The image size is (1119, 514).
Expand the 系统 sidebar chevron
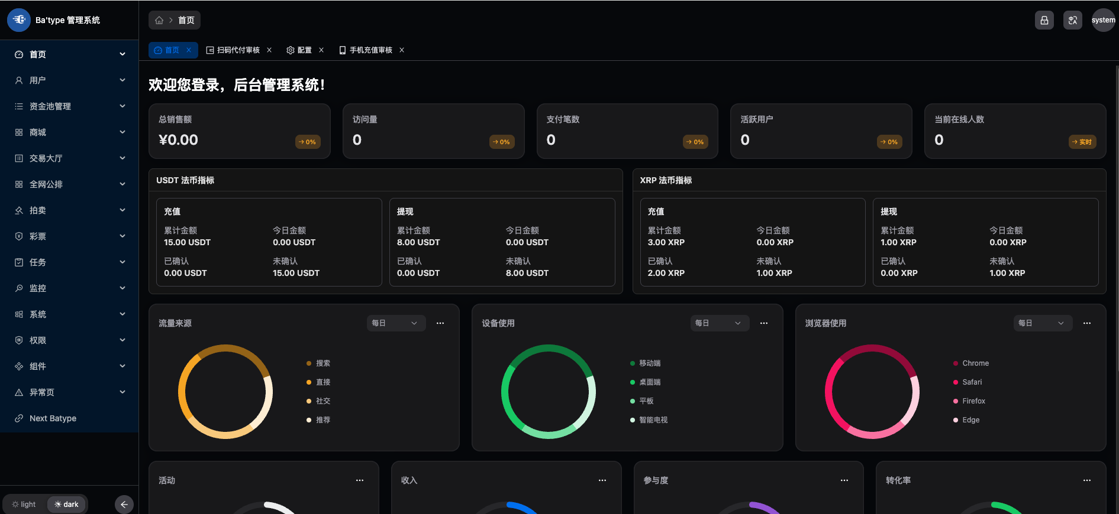point(122,314)
